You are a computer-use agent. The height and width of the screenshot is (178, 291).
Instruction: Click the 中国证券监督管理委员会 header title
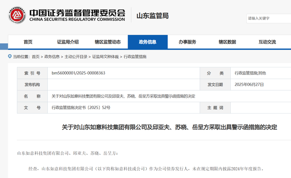(x=77, y=12)
